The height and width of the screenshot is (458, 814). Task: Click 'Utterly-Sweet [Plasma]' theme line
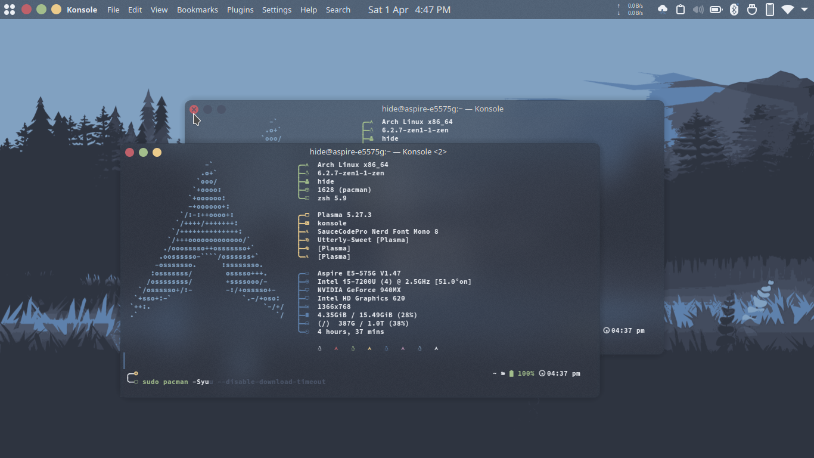pyautogui.click(x=363, y=240)
